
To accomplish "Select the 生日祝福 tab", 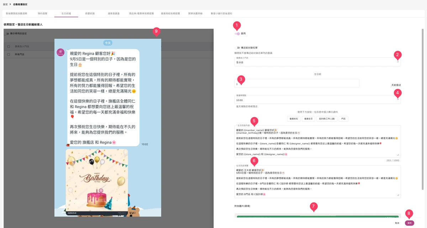I will [66, 14].
